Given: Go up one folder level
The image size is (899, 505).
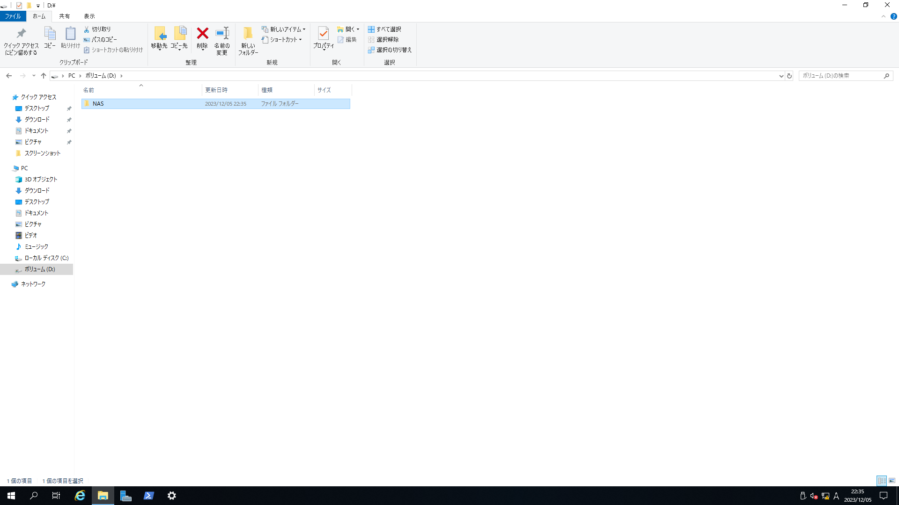Looking at the screenshot, I should [44, 76].
